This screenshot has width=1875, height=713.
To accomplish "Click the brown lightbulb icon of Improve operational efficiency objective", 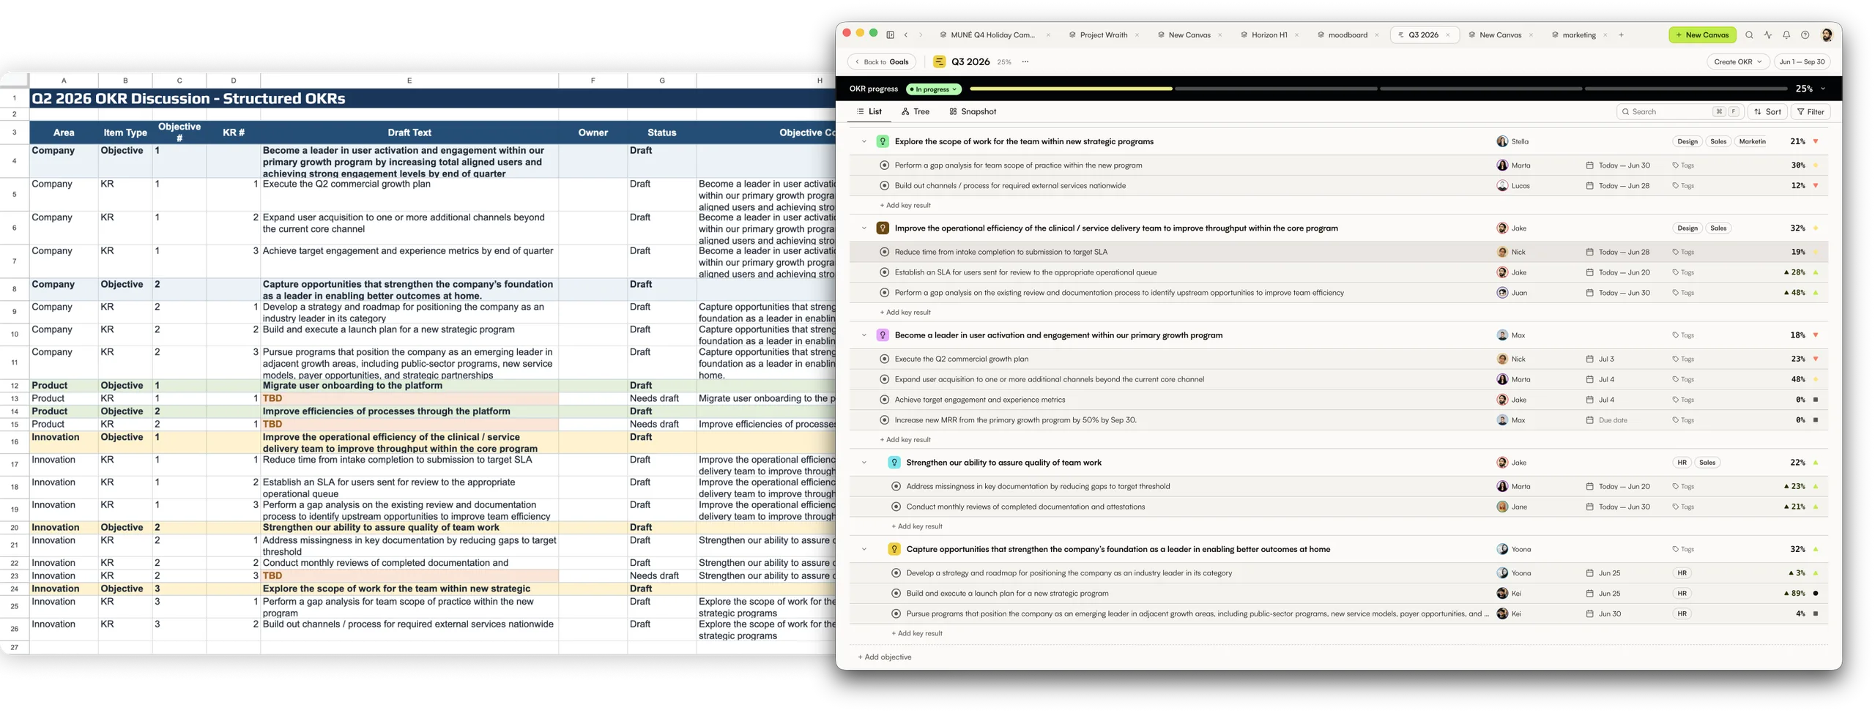I will point(883,228).
